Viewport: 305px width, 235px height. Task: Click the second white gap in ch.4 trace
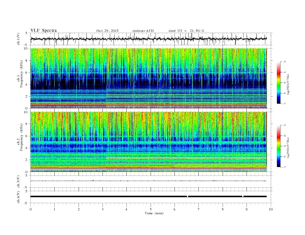tap(243, 197)
